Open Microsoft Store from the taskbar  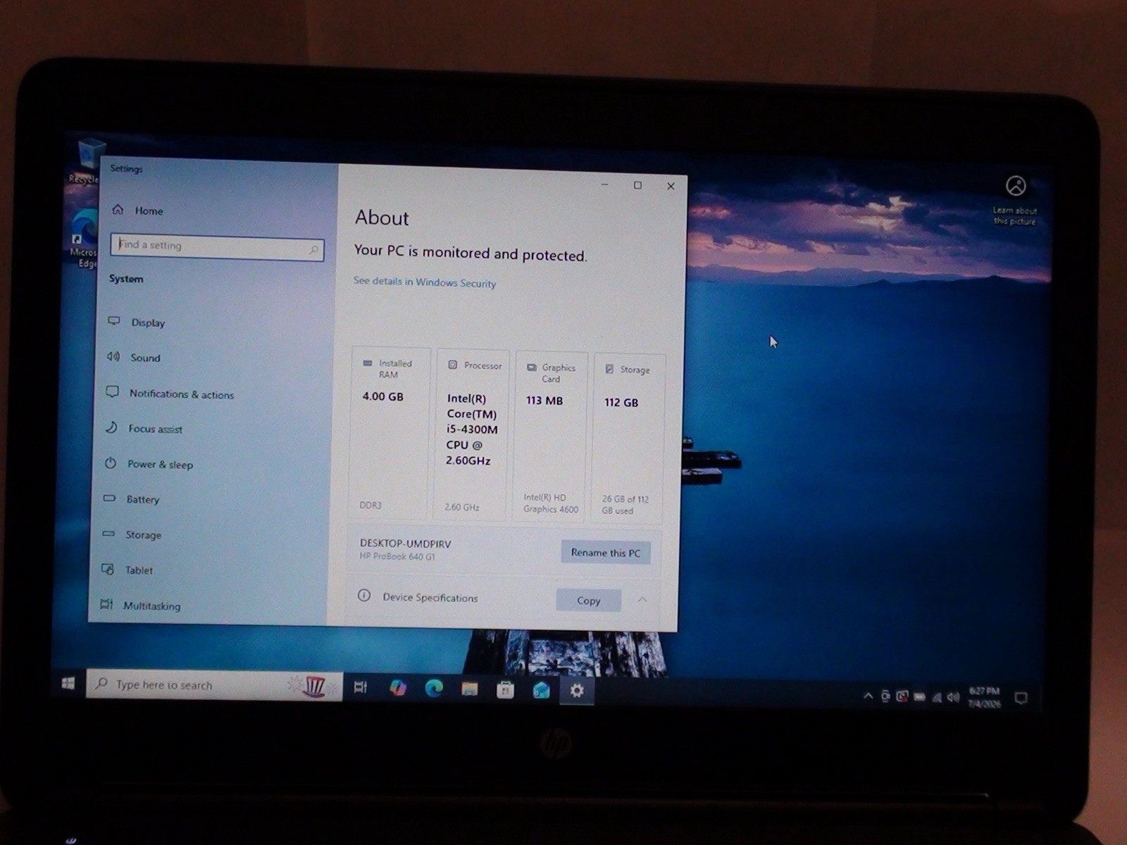click(505, 690)
